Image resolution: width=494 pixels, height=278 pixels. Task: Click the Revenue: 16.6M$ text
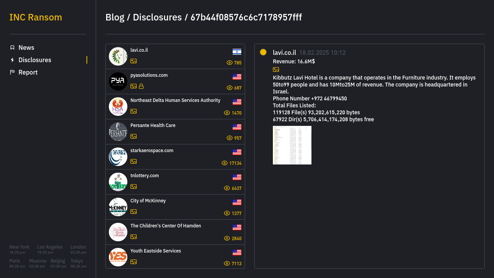pos(294,61)
